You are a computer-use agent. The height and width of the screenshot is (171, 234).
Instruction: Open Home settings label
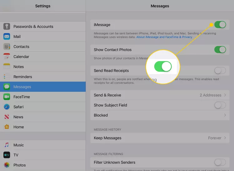click(x=19, y=127)
